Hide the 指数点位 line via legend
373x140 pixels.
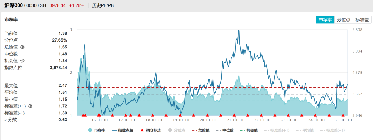pos(122,130)
